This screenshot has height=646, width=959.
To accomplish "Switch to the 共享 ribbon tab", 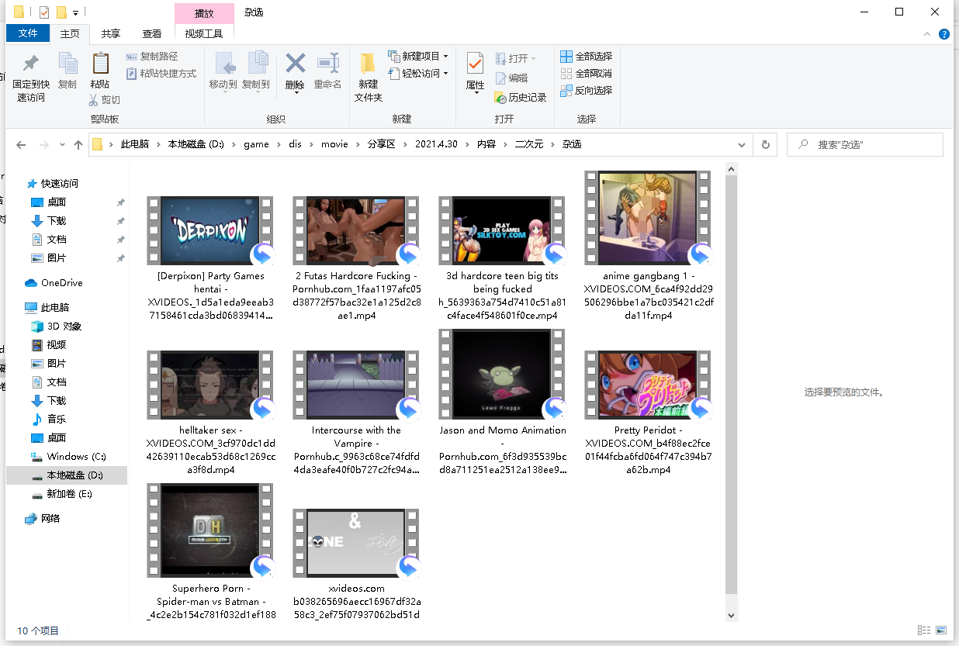I will tap(111, 34).
